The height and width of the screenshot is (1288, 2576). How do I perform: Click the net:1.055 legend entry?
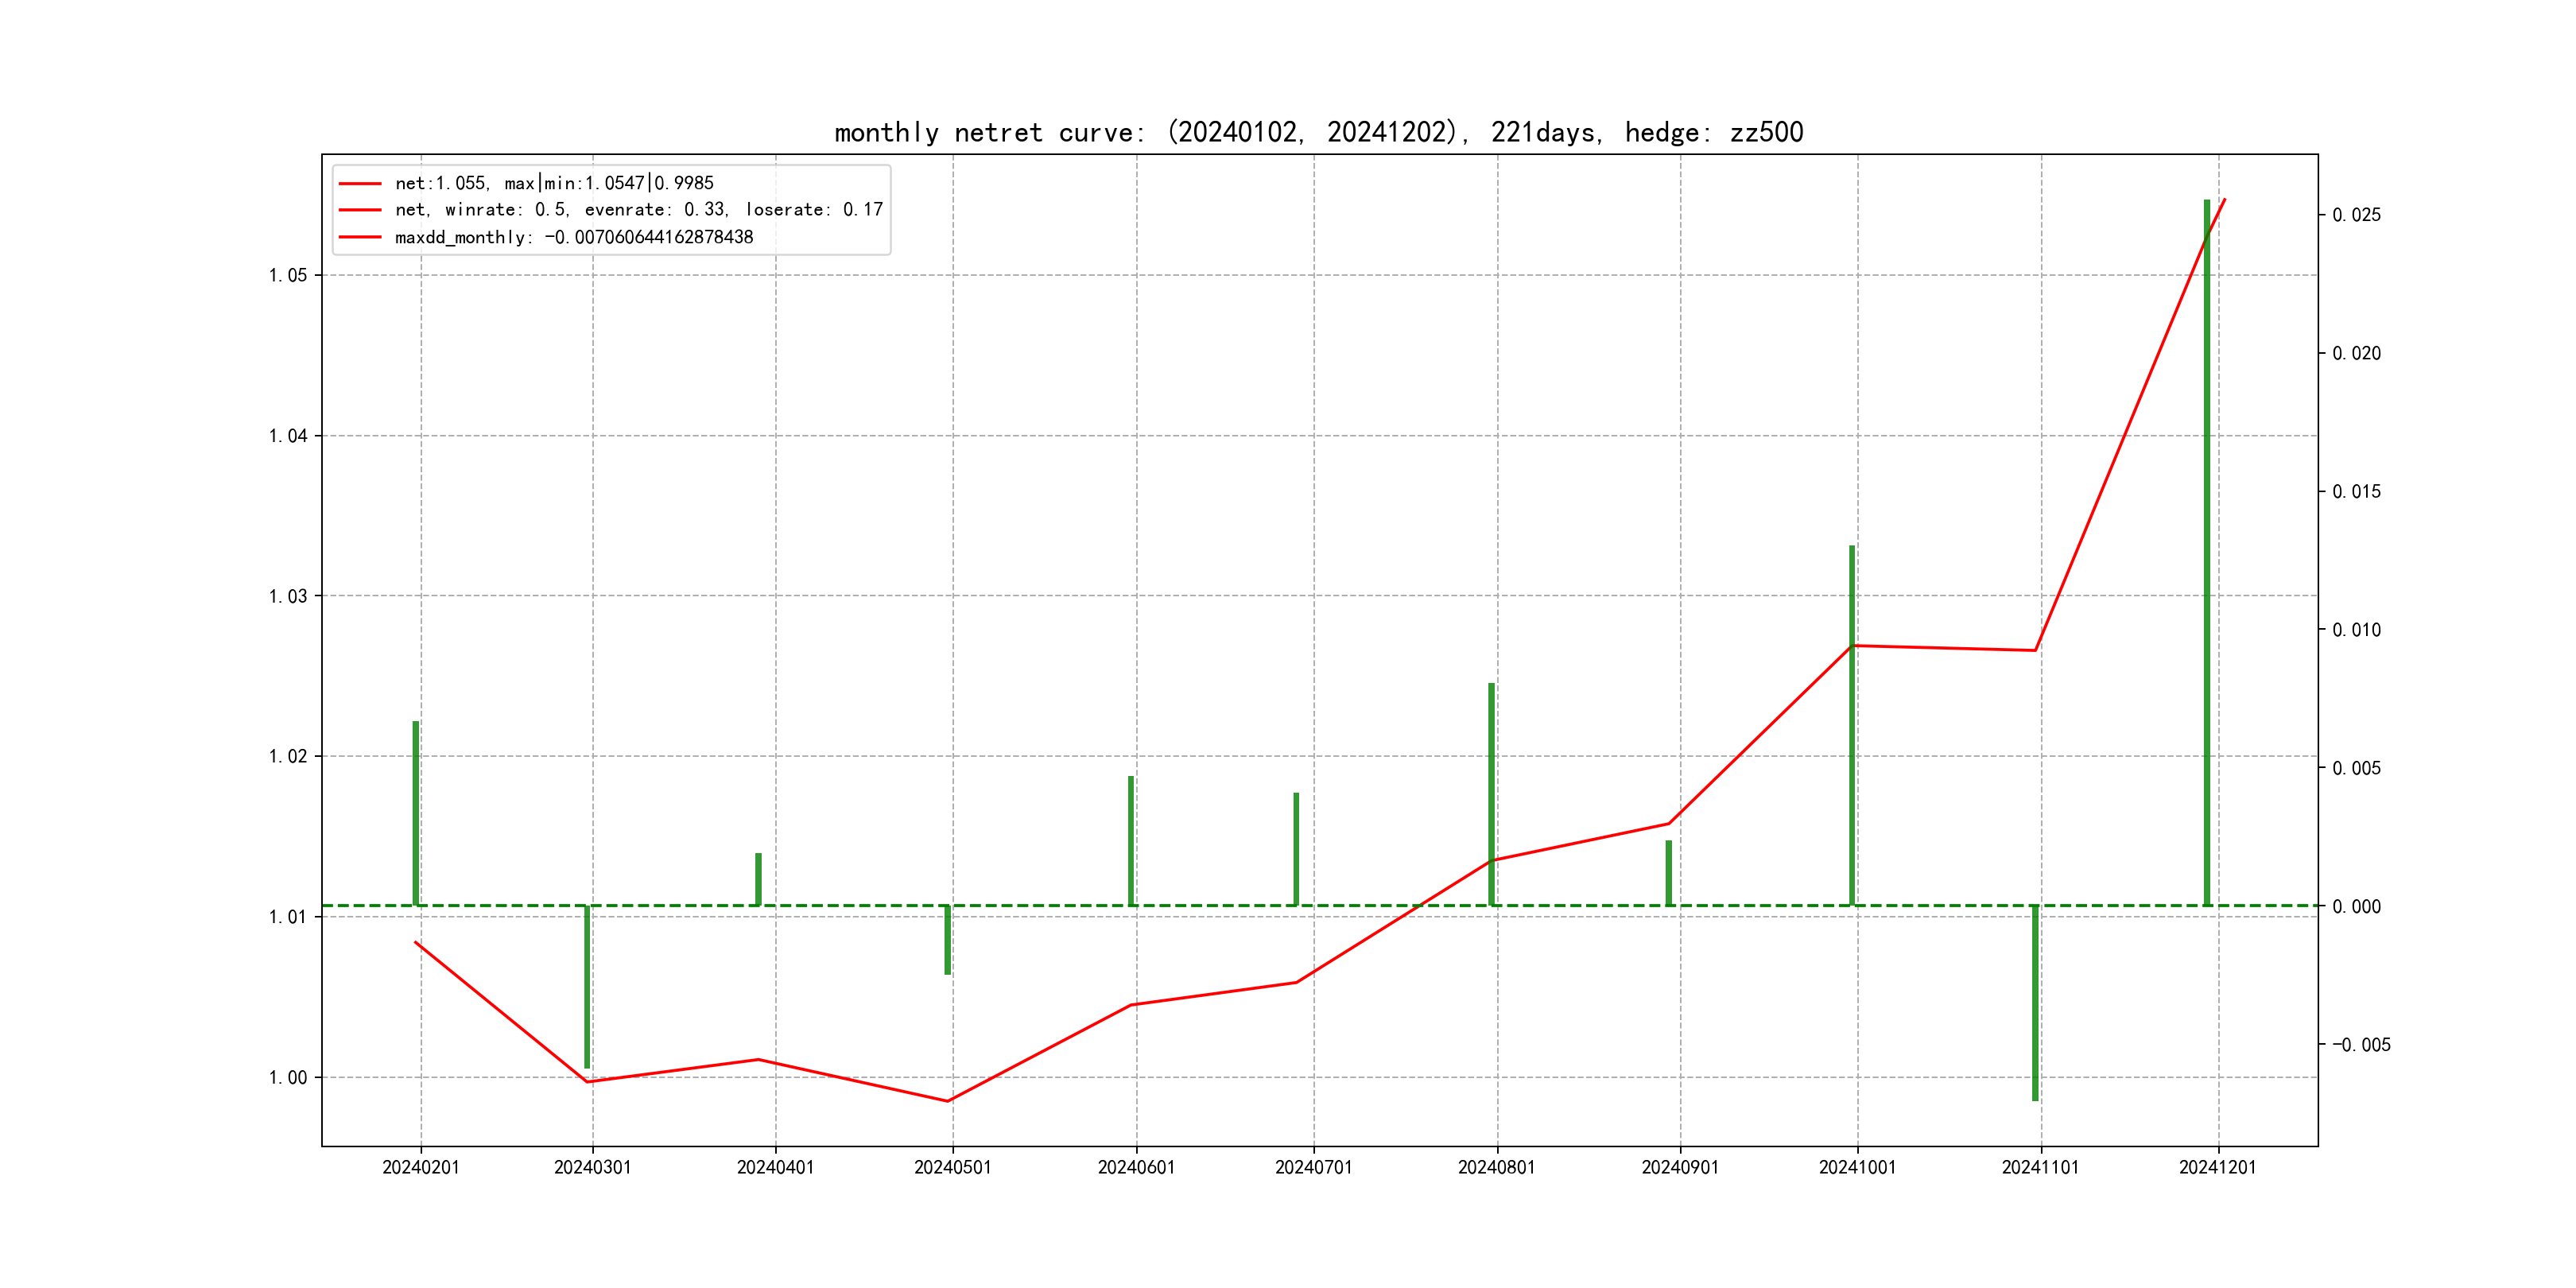pyautogui.click(x=553, y=183)
